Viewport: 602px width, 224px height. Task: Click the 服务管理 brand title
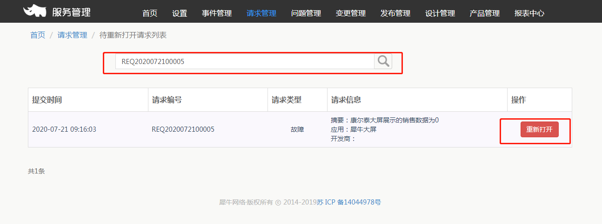[x=71, y=12]
